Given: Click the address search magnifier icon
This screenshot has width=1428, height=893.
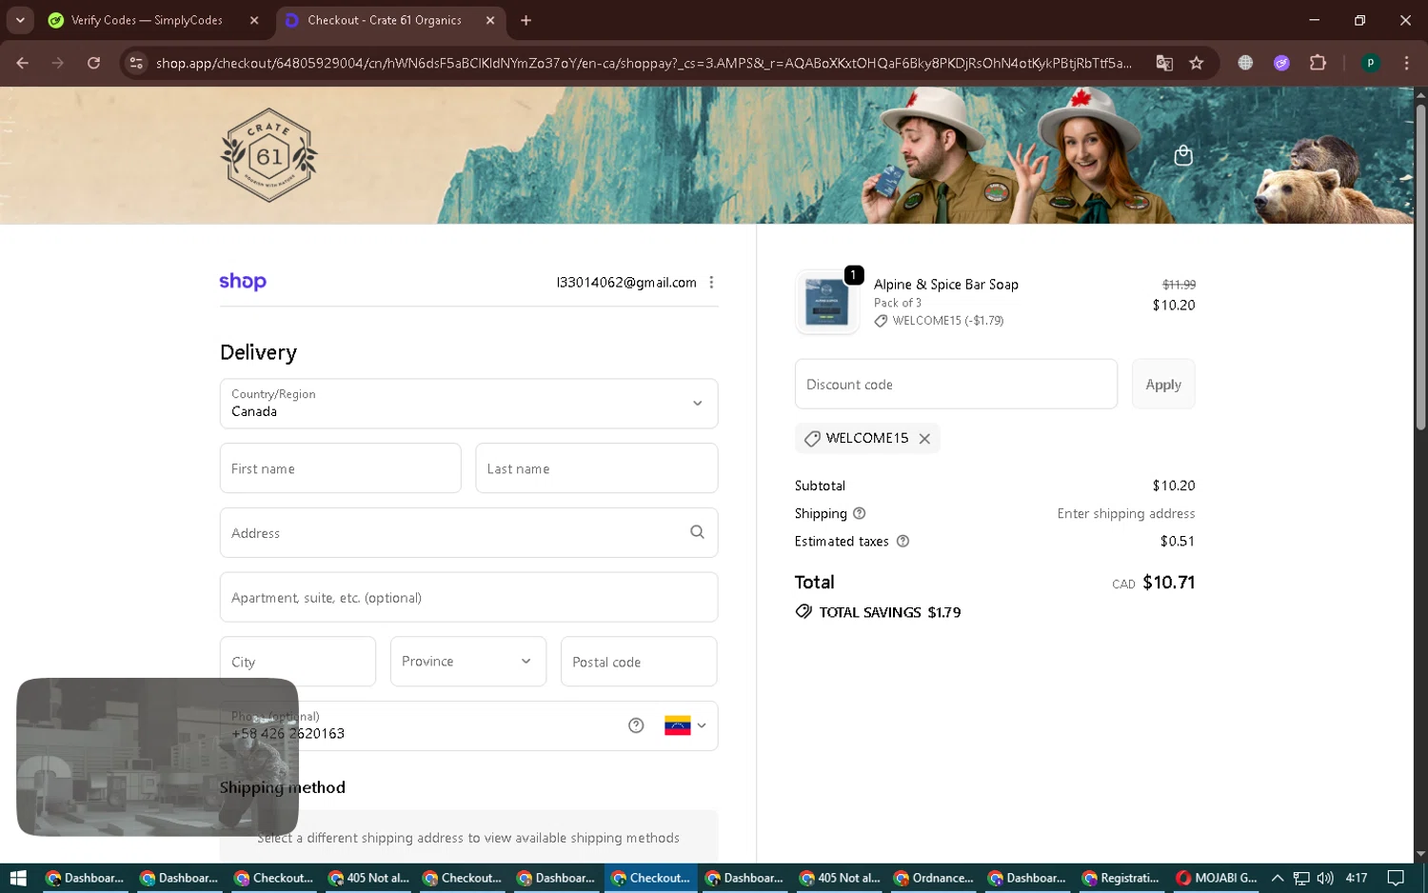Looking at the screenshot, I should (x=697, y=532).
